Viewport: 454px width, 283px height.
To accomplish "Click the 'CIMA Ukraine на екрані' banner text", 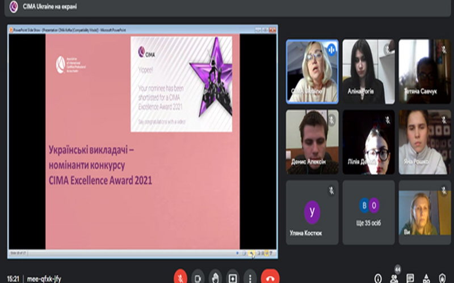I will point(50,6).
